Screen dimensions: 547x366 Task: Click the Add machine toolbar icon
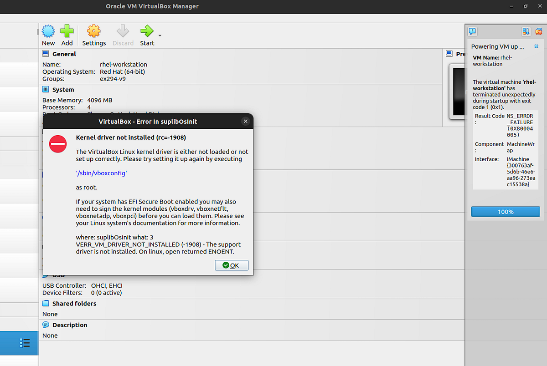point(67,32)
